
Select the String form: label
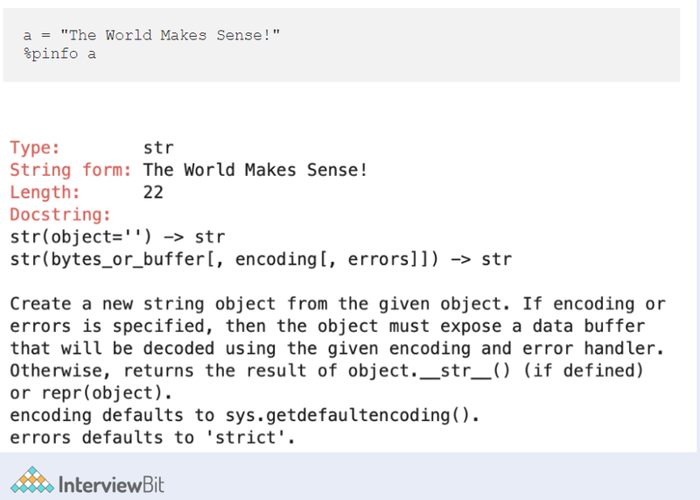pyautogui.click(x=70, y=170)
